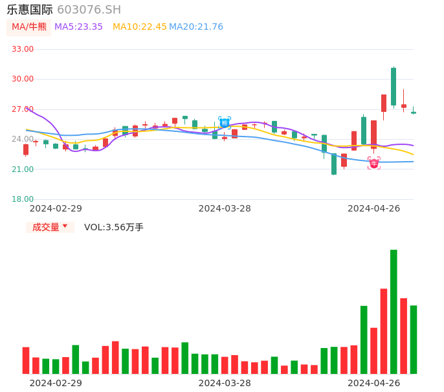Click the tallest green volume bar
The width and height of the screenshot is (444, 392).
(x=394, y=312)
